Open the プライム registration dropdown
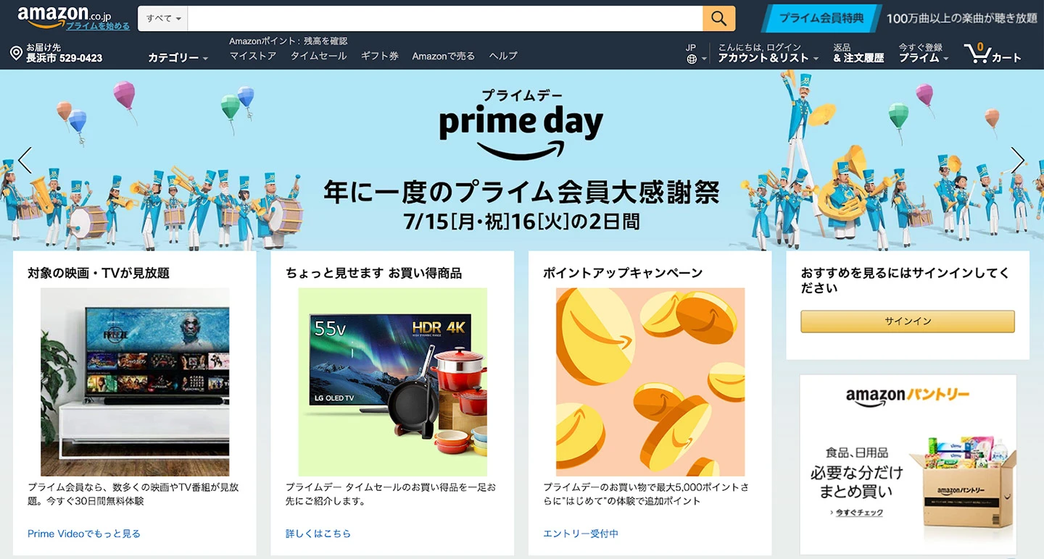1044x559 pixels. pos(924,58)
